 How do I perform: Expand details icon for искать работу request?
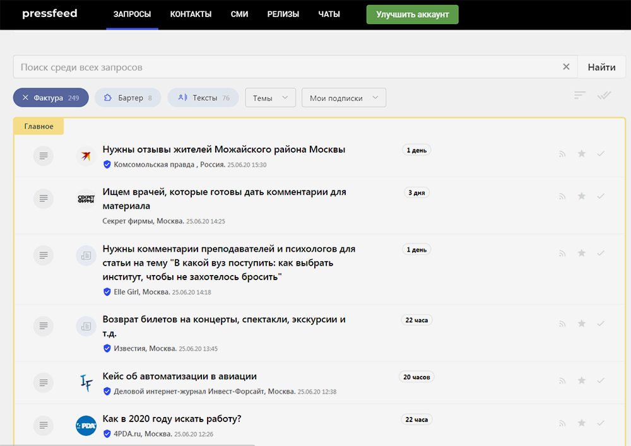[44, 425]
